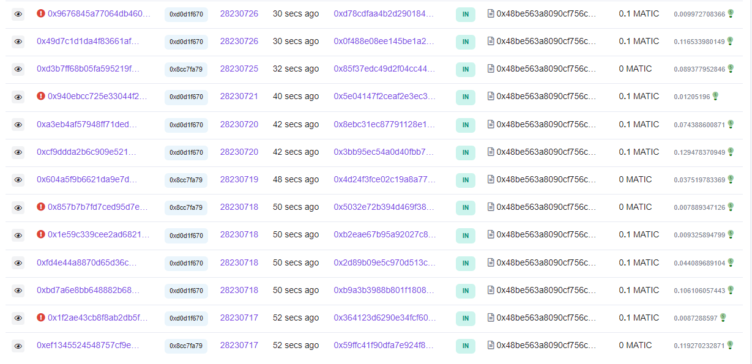The width and height of the screenshot is (752, 364).
Task: Click contract document icon in 0xef1345524548757cf9e row
Action: pyautogui.click(x=491, y=345)
